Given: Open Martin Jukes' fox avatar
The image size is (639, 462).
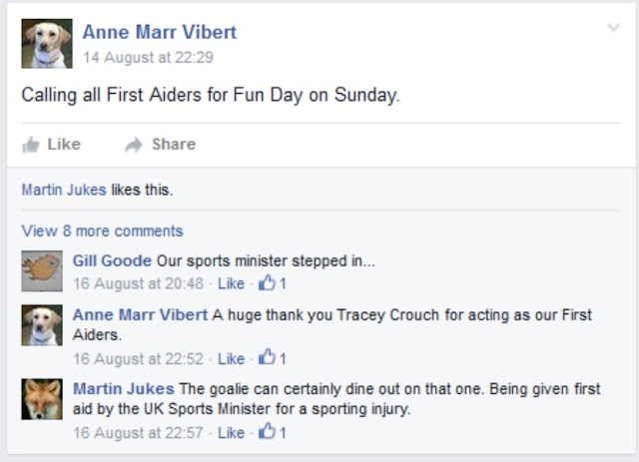Looking at the screenshot, I should [x=42, y=399].
